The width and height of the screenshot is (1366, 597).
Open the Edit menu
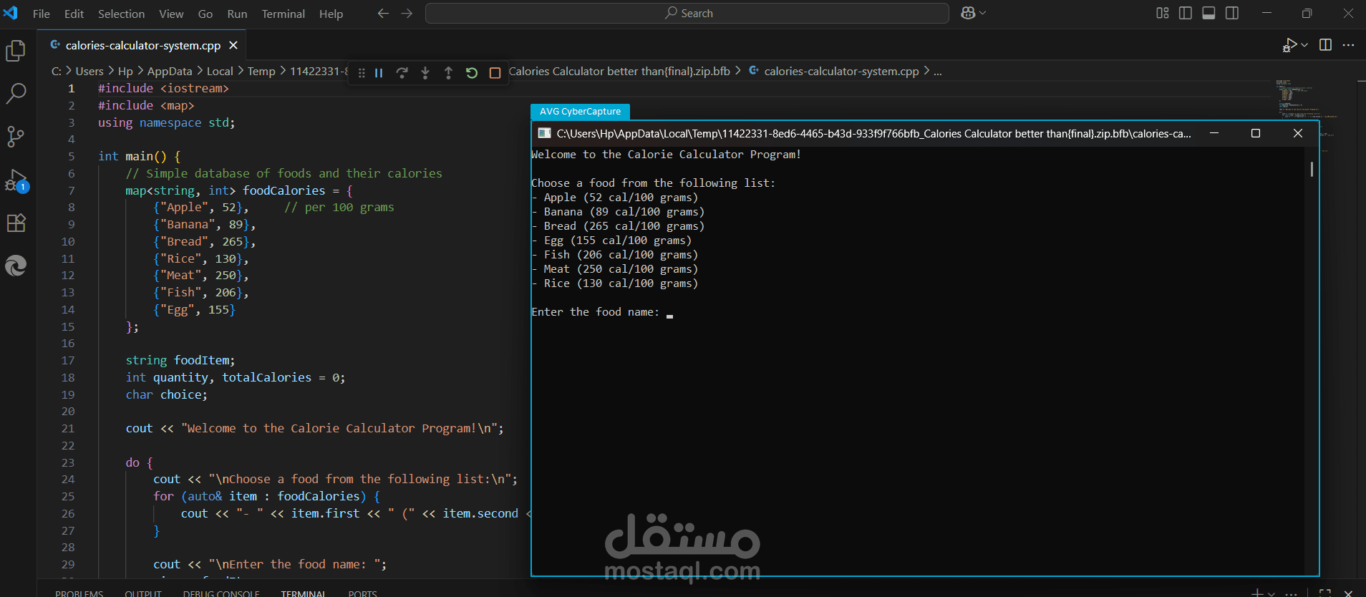click(x=74, y=14)
